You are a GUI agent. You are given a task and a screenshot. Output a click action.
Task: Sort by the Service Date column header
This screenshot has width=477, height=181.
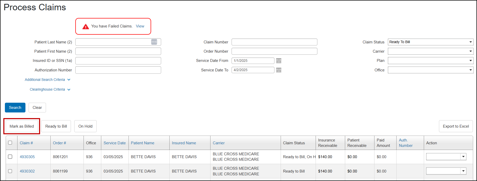tap(115, 143)
